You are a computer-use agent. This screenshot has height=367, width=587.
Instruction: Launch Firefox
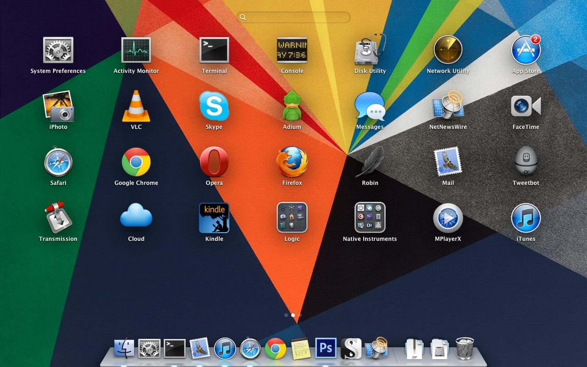292,162
